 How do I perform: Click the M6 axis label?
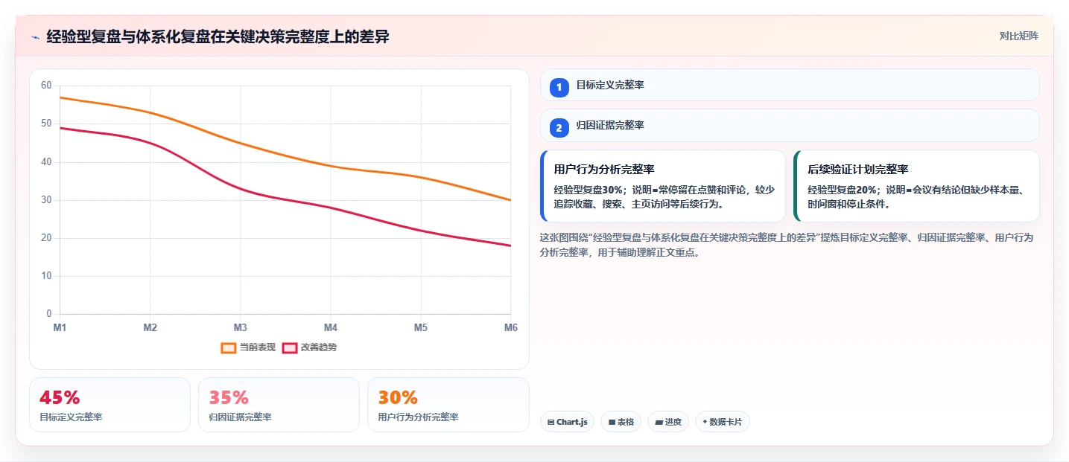pos(510,327)
